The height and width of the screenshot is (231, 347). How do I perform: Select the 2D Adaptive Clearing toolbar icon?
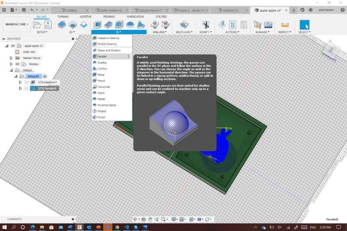62,25
